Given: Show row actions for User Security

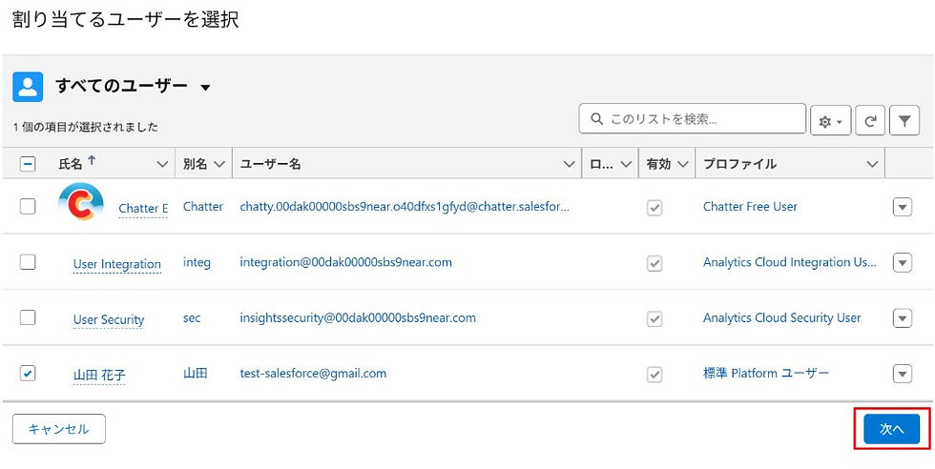Looking at the screenshot, I should 903,318.
